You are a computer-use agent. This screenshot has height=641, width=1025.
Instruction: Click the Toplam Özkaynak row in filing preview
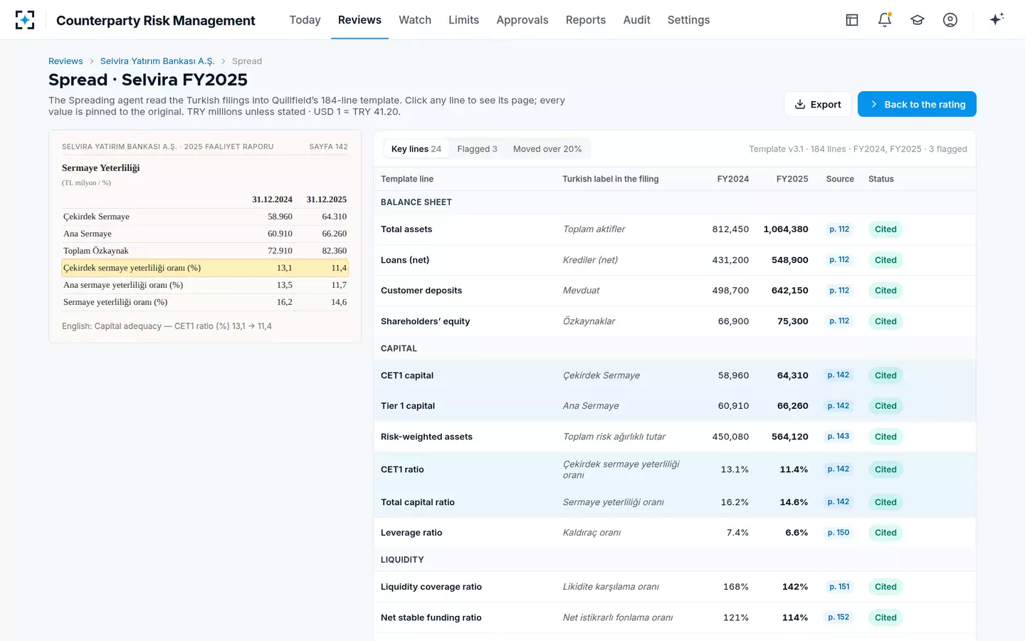(x=205, y=251)
